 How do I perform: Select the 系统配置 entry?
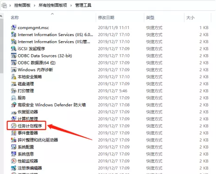tap(26, 147)
